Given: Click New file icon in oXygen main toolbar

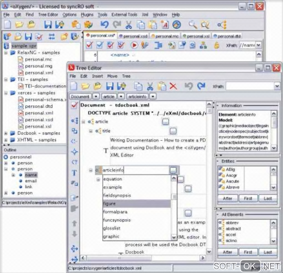Looking at the screenshot, I should tap(7, 24).
